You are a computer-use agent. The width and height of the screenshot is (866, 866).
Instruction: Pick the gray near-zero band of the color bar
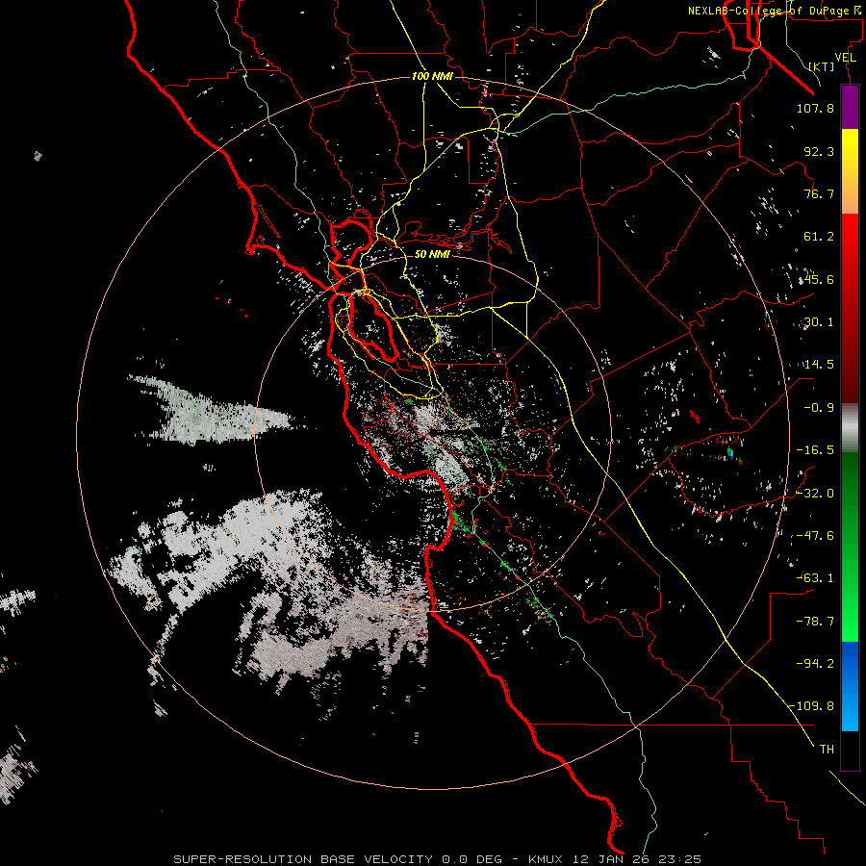pos(850,428)
